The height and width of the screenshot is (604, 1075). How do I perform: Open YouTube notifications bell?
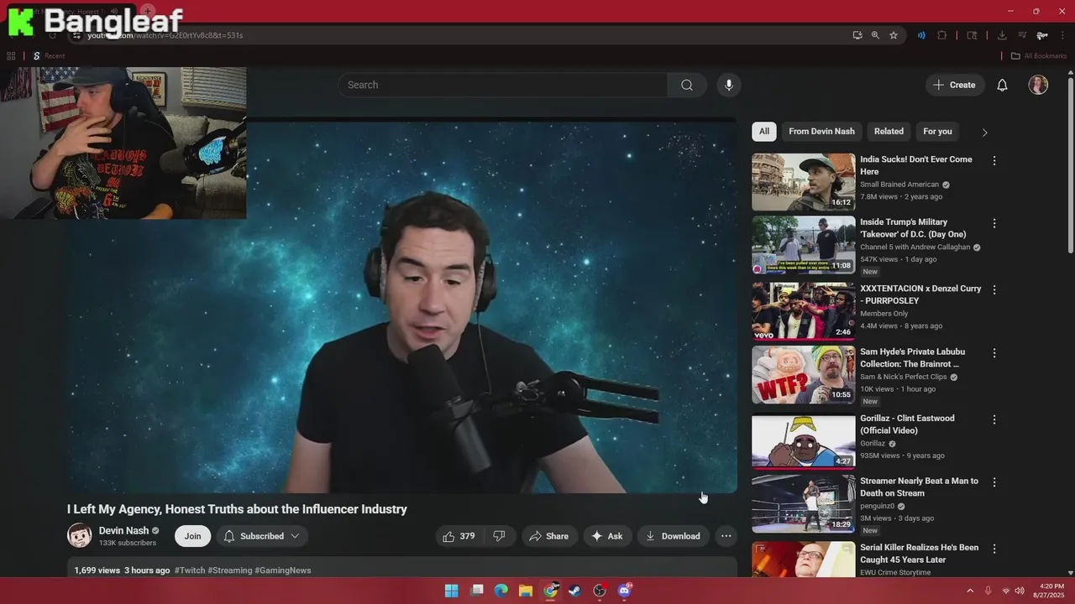coord(1002,85)
